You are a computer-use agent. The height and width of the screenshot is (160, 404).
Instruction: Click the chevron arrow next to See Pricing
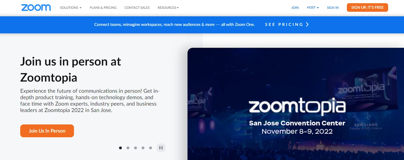[307, 24]
